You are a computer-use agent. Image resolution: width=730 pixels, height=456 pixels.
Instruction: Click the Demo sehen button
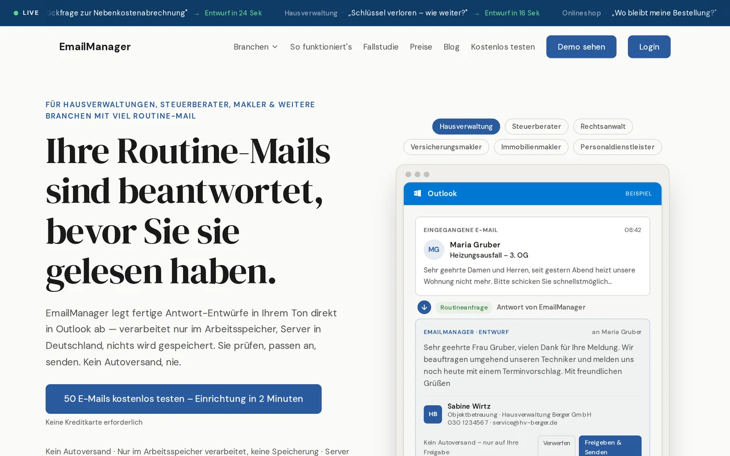tap(581, 47)
